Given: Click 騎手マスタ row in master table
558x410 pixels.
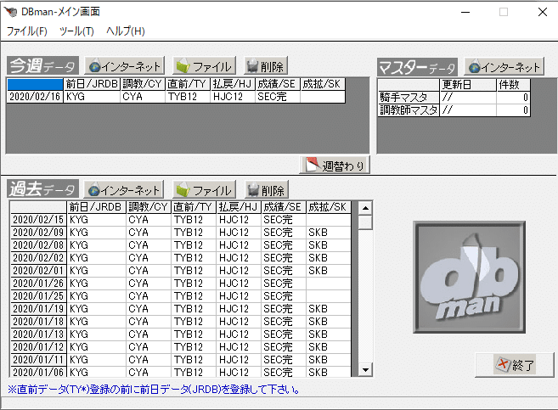Looking at the screenshot, I should tap(454, 97).
